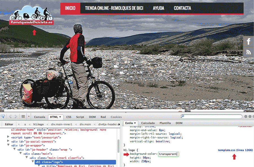Activate the Firebug element inspector icon
The width and height of the screenshot is (254, 167).
[x=3, y=116]
